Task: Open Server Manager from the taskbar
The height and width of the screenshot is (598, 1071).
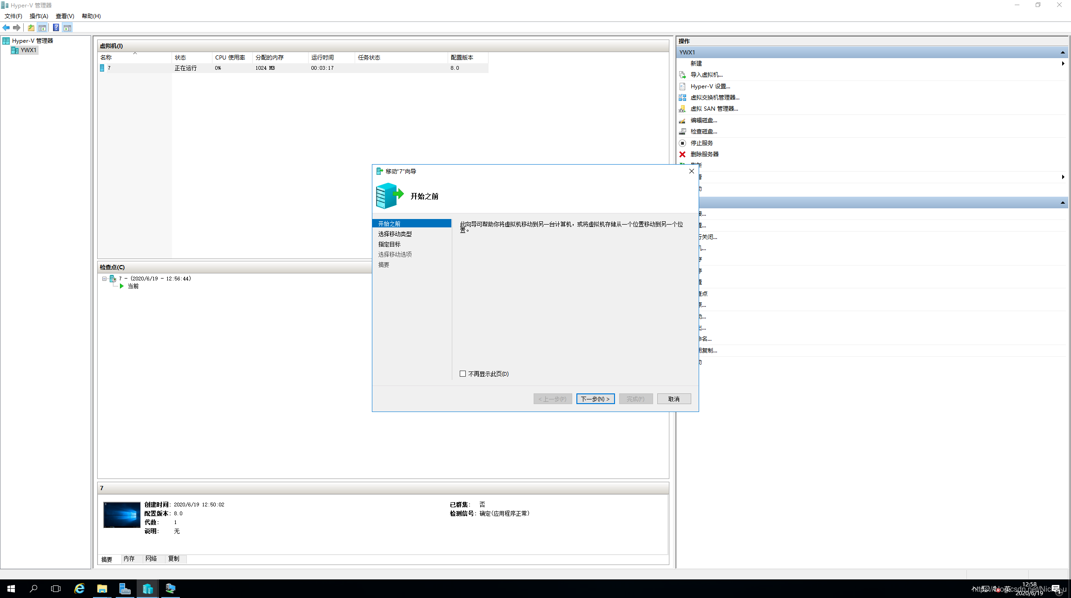Action: click(x=125, y=589)
